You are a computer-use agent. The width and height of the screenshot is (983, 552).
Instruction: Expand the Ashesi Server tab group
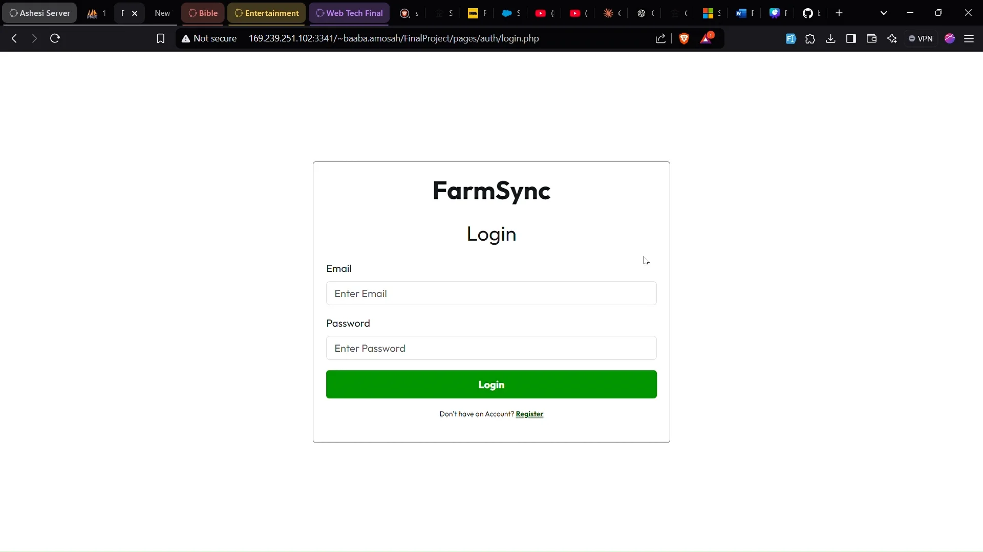[x=40, y=13]
